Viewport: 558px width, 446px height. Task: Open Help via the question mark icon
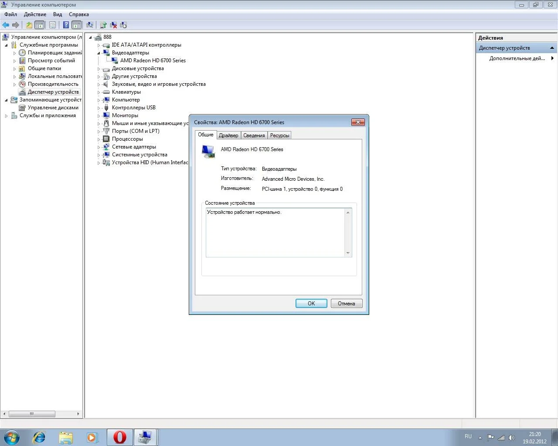pos(66,25)
